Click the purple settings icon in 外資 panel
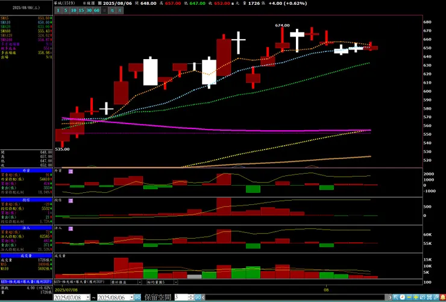 click(71, 171)
